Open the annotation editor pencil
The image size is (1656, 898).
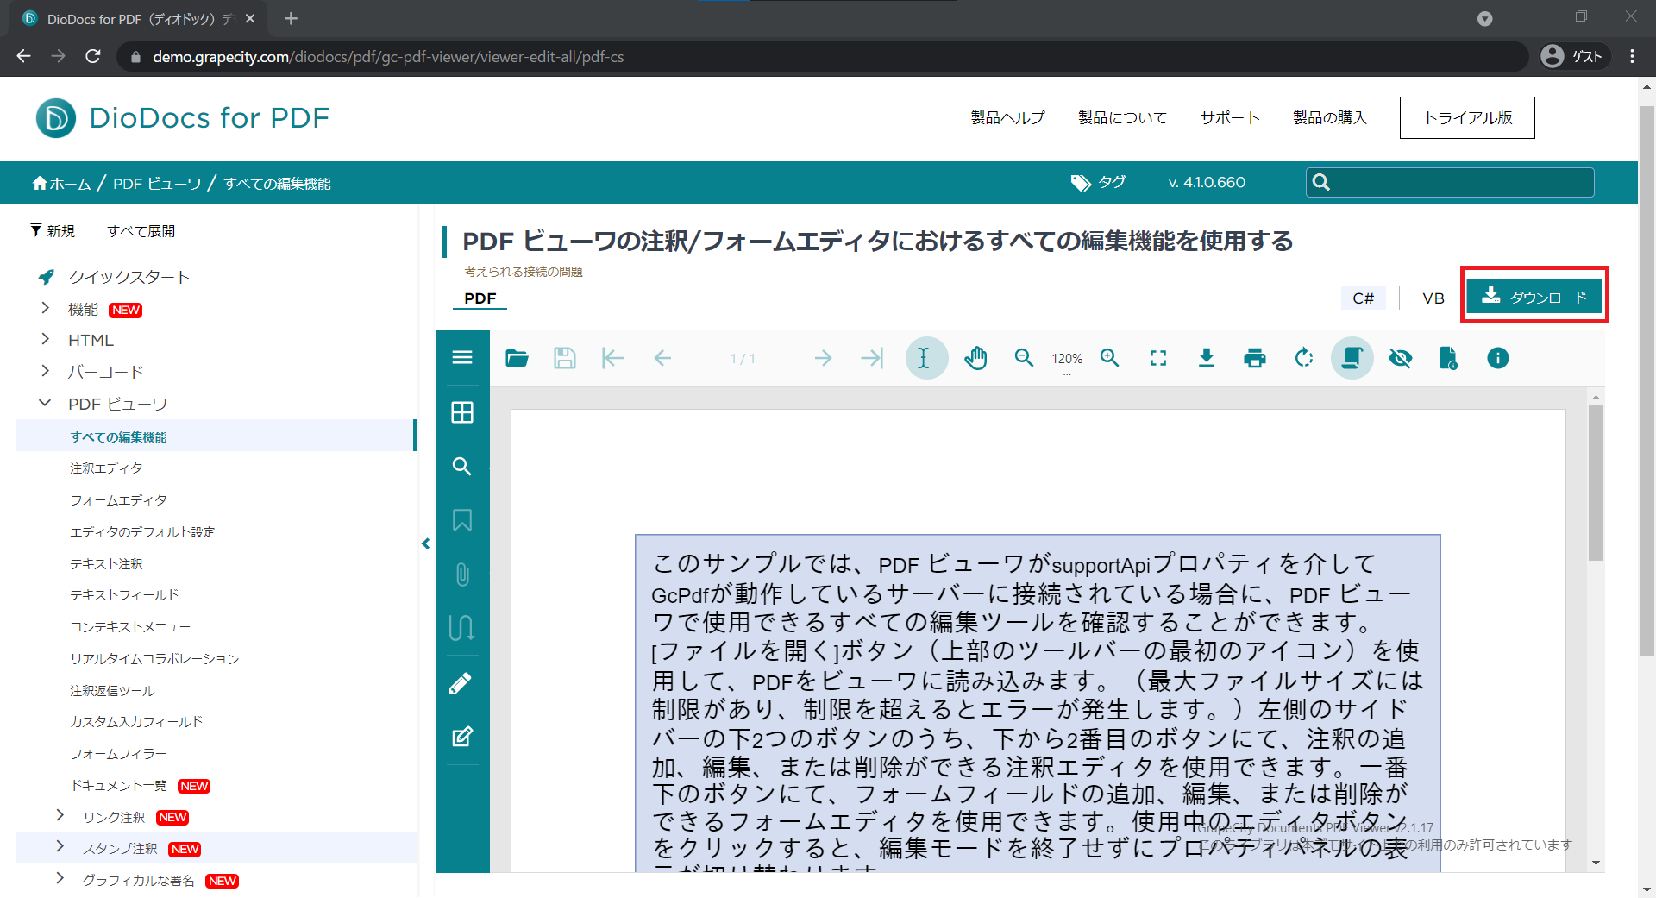461,683
